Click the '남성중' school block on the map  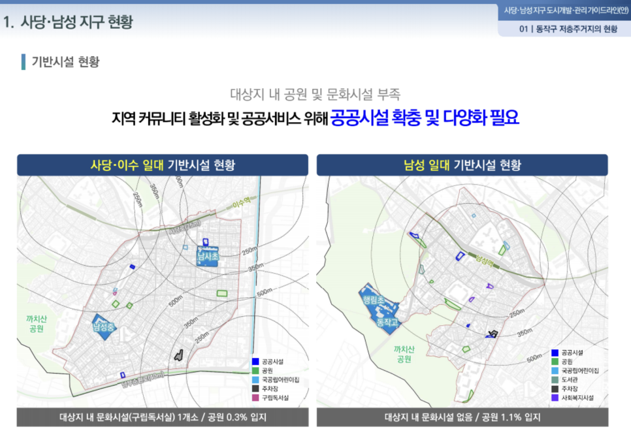click(x=103, y=327)
